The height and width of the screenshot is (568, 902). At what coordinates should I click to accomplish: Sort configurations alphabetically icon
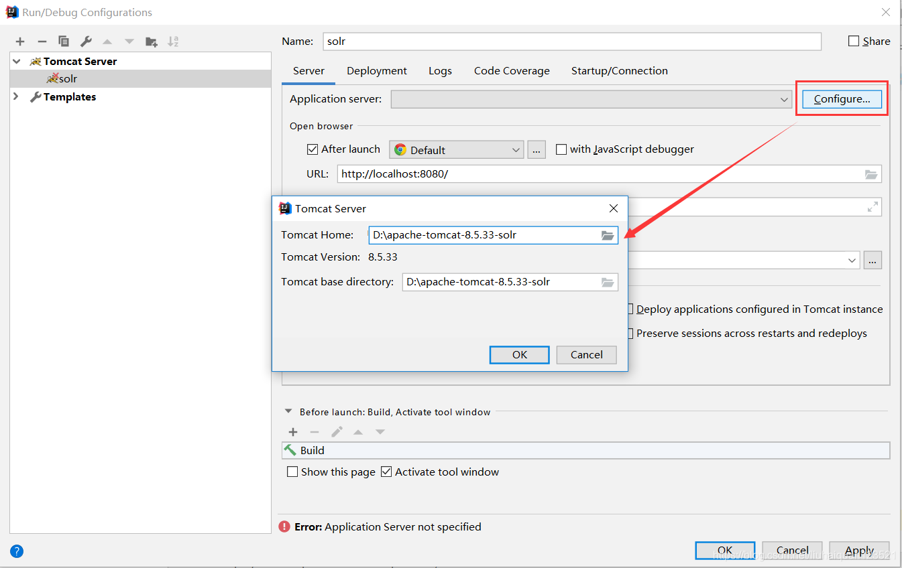click(173, 42)
